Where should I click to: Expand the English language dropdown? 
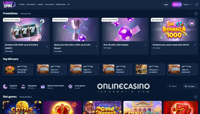point(187,5)
